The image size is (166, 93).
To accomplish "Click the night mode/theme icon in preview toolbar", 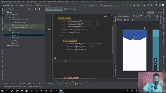I will click(x=141, y=16).
